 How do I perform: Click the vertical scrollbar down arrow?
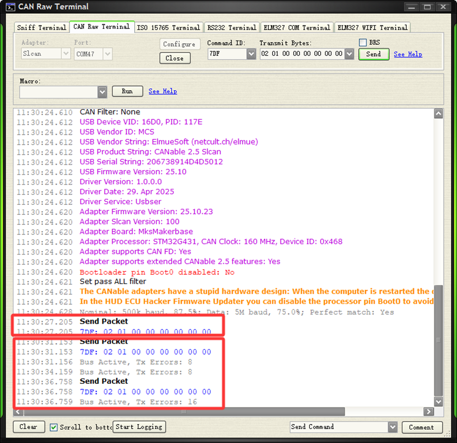[439, 402]
